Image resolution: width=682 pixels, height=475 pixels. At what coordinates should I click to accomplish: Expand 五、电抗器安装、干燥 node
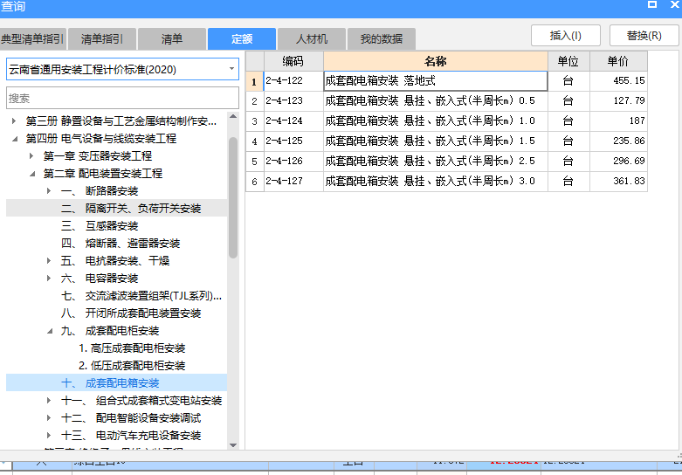(x=49, y=260)
